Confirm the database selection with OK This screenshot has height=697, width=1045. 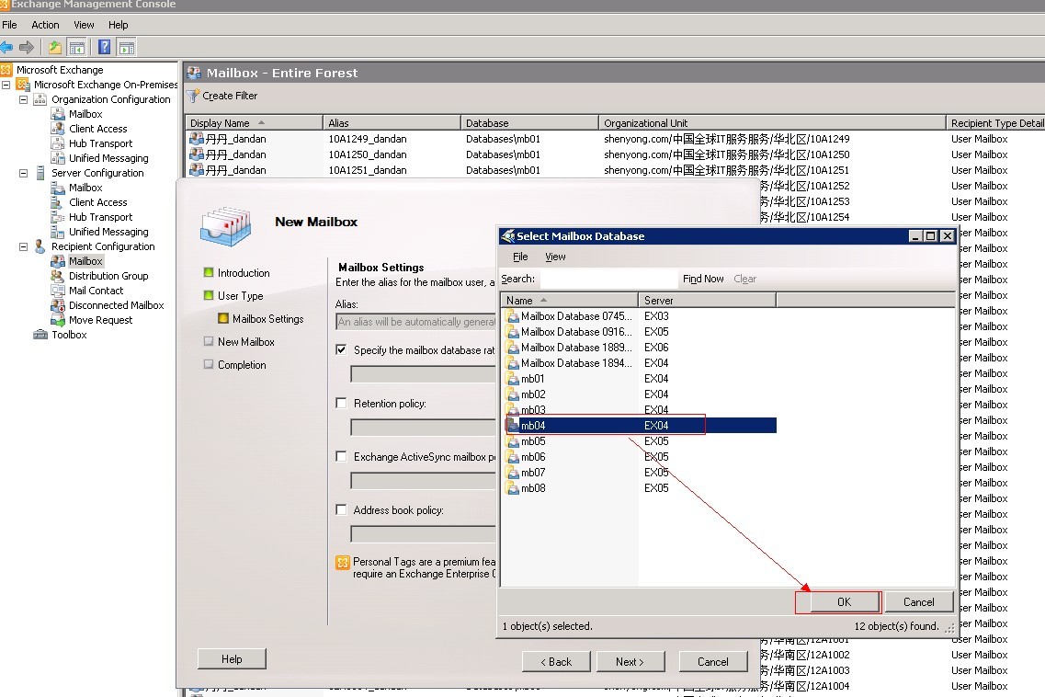point(844,601)
